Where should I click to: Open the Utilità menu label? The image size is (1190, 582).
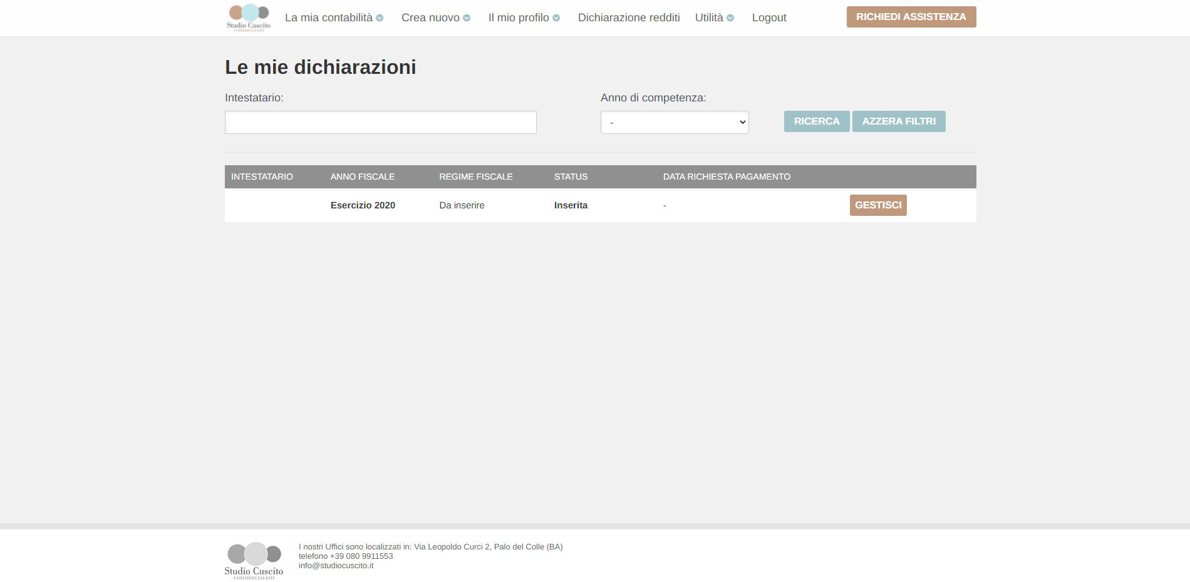click(709, 18)
